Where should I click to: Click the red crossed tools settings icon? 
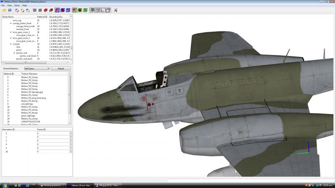click(x=116, y=10)
